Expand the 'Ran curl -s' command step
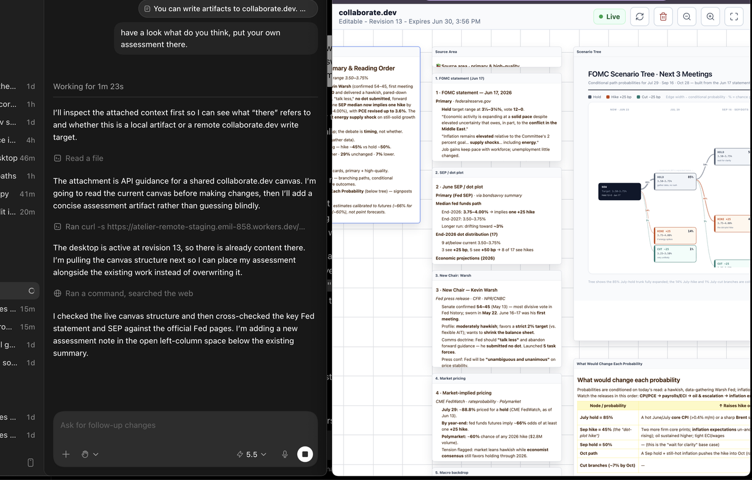This screenshot has height=480, width=752. click(179, 227)
